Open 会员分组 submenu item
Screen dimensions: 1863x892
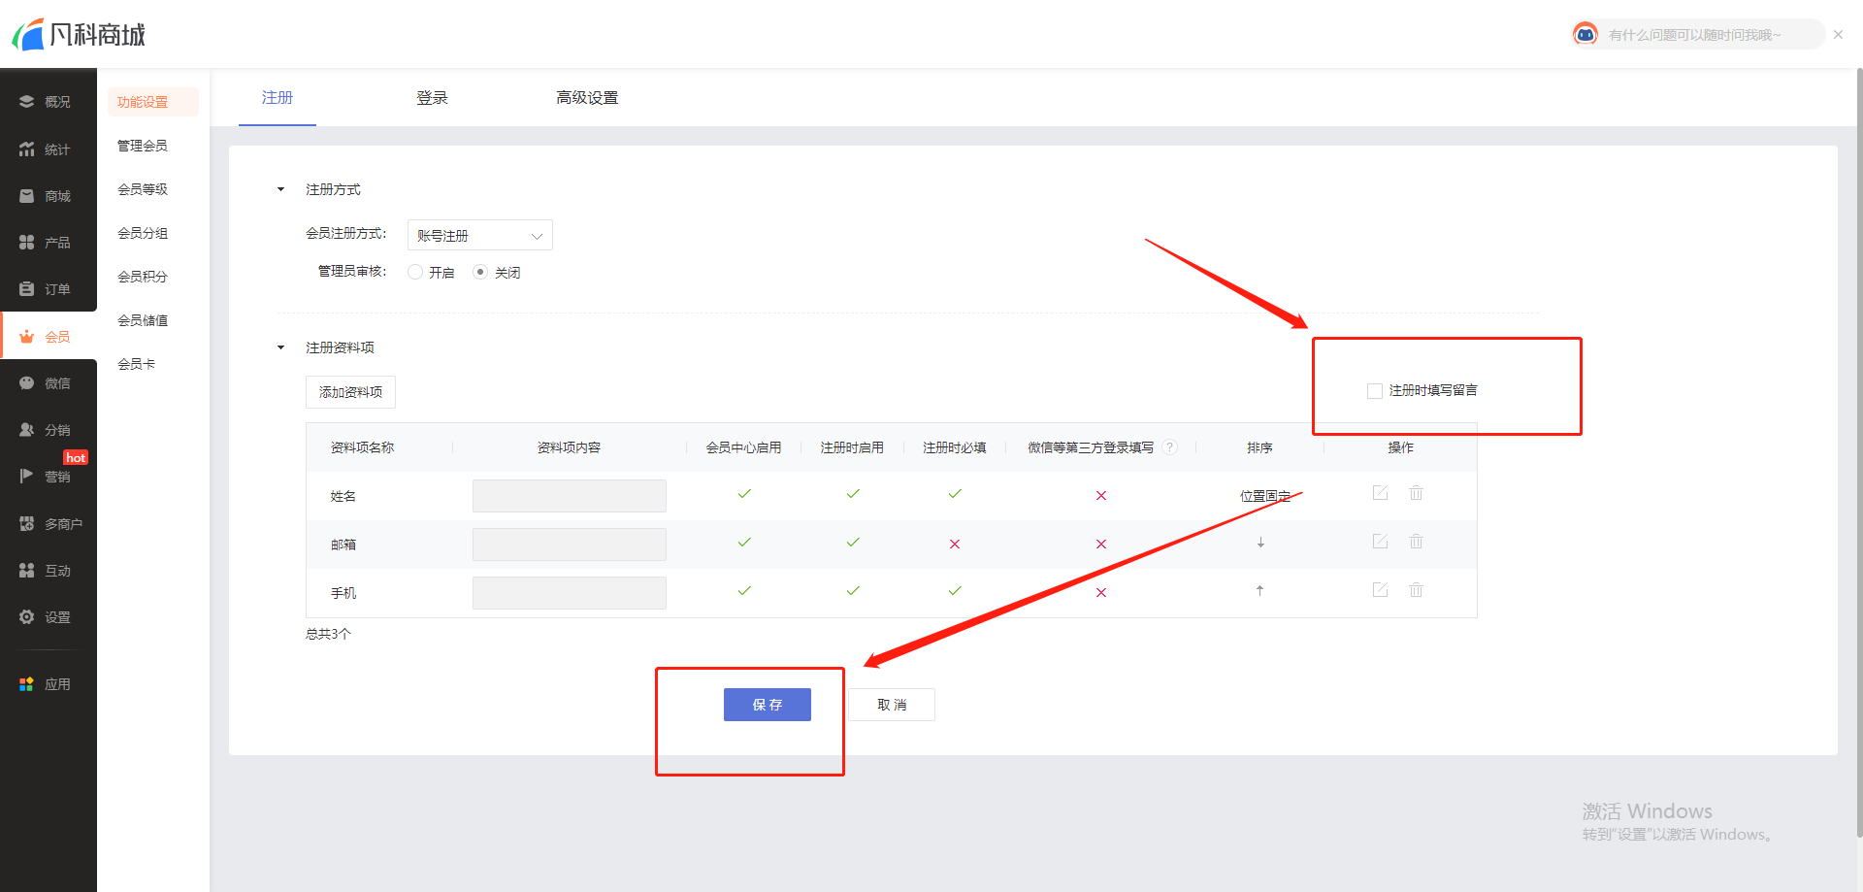143,233
